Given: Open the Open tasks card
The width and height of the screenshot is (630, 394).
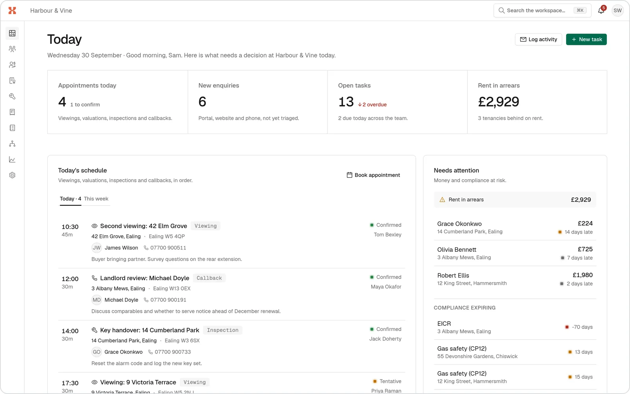Looking at the screenshot, I should 397,102.
